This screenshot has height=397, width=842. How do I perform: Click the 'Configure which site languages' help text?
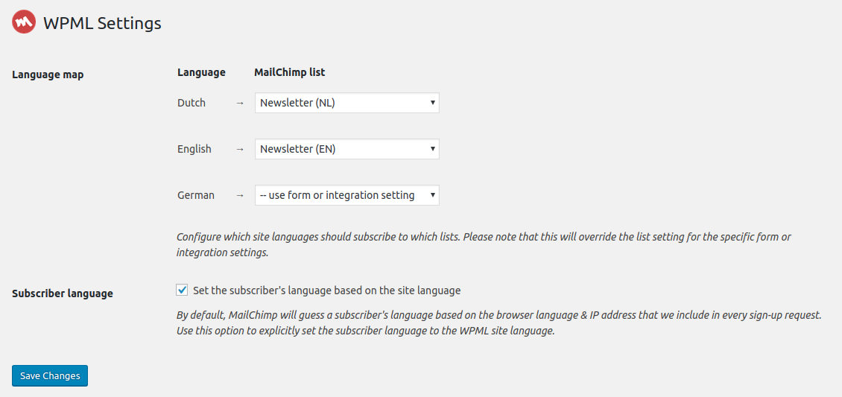click(x=484, y=244)
